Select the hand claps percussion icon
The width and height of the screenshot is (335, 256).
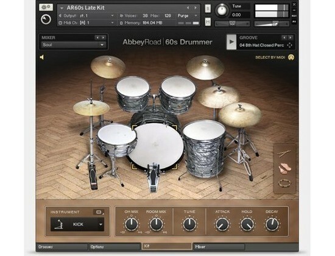pos(285,168)
